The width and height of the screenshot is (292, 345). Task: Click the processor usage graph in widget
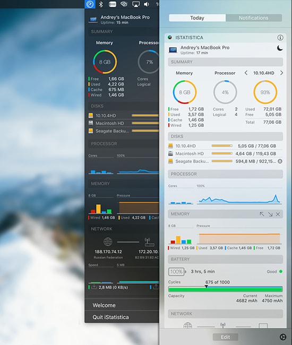point(239,197)
